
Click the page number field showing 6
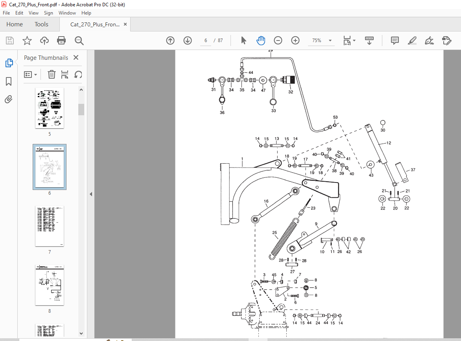click(206, 41)
